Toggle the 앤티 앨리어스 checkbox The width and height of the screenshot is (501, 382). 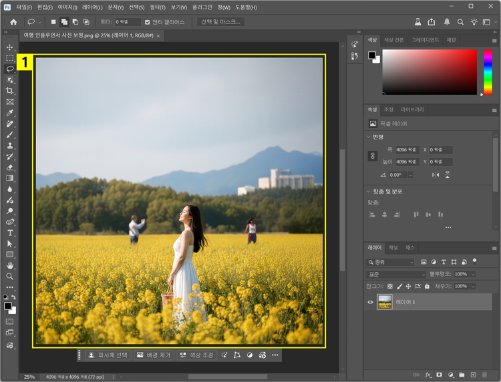pyautogui.click(x=148, y=22)
